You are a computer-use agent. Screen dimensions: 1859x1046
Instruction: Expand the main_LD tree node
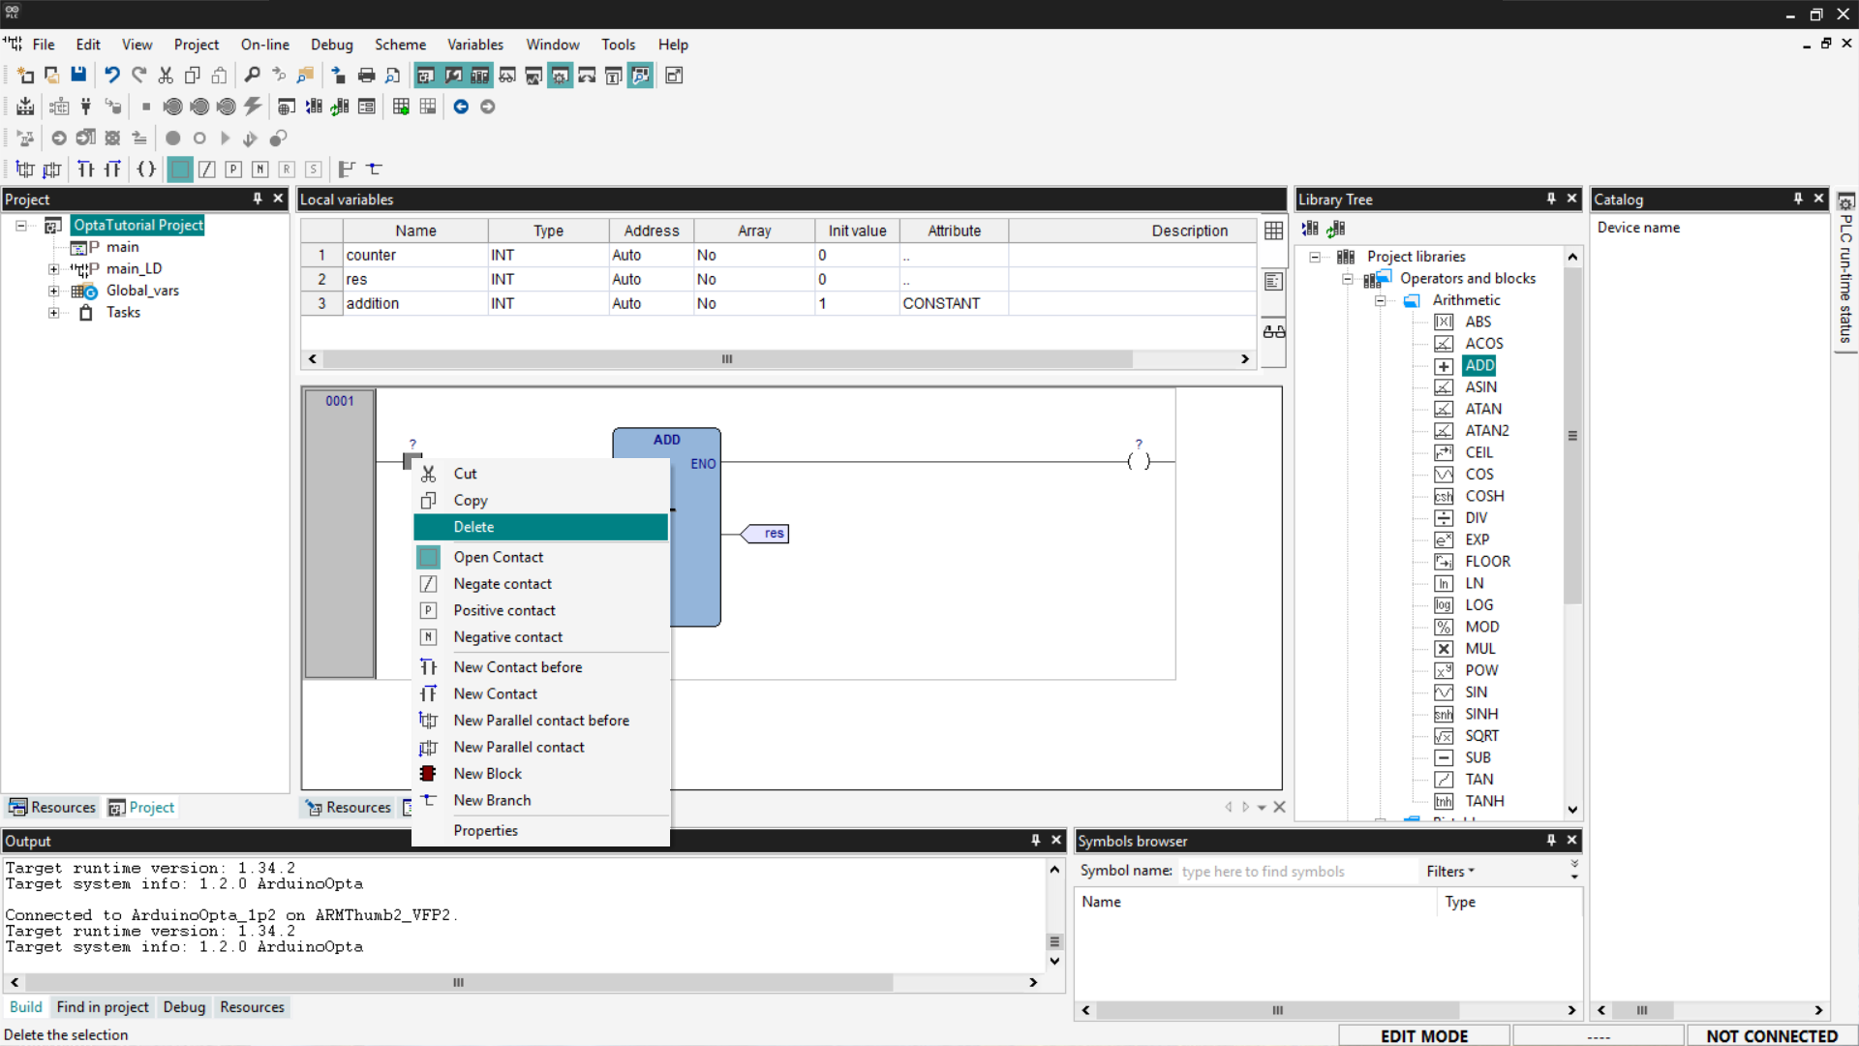coord(54,269)
